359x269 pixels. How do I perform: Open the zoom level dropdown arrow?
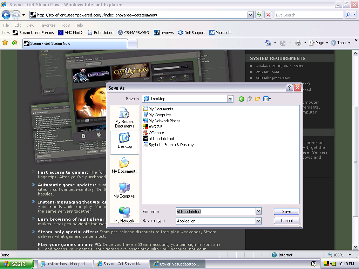(x=350, y=255)
